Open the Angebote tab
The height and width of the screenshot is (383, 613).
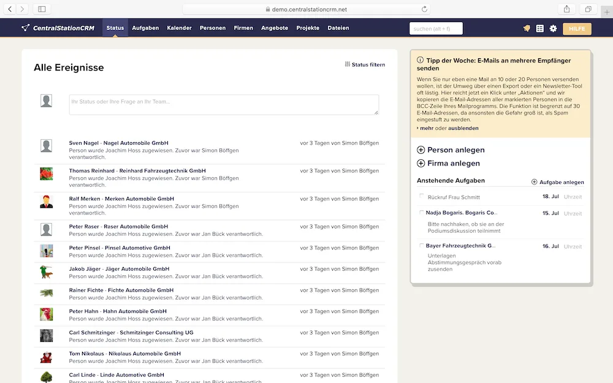pos(275,28)
